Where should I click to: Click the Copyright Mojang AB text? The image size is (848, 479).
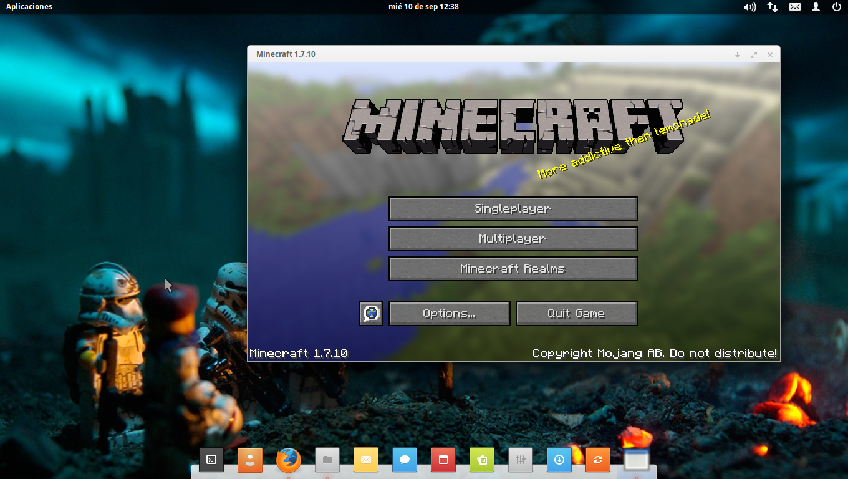click(x=655, y=354)
